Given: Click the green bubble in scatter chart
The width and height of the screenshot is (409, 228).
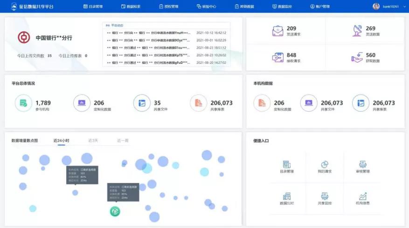Looking at the screenshot, I should tap(115, 211).
